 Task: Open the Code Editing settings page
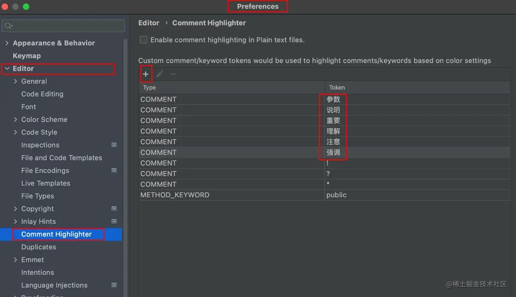click(42, 94)
